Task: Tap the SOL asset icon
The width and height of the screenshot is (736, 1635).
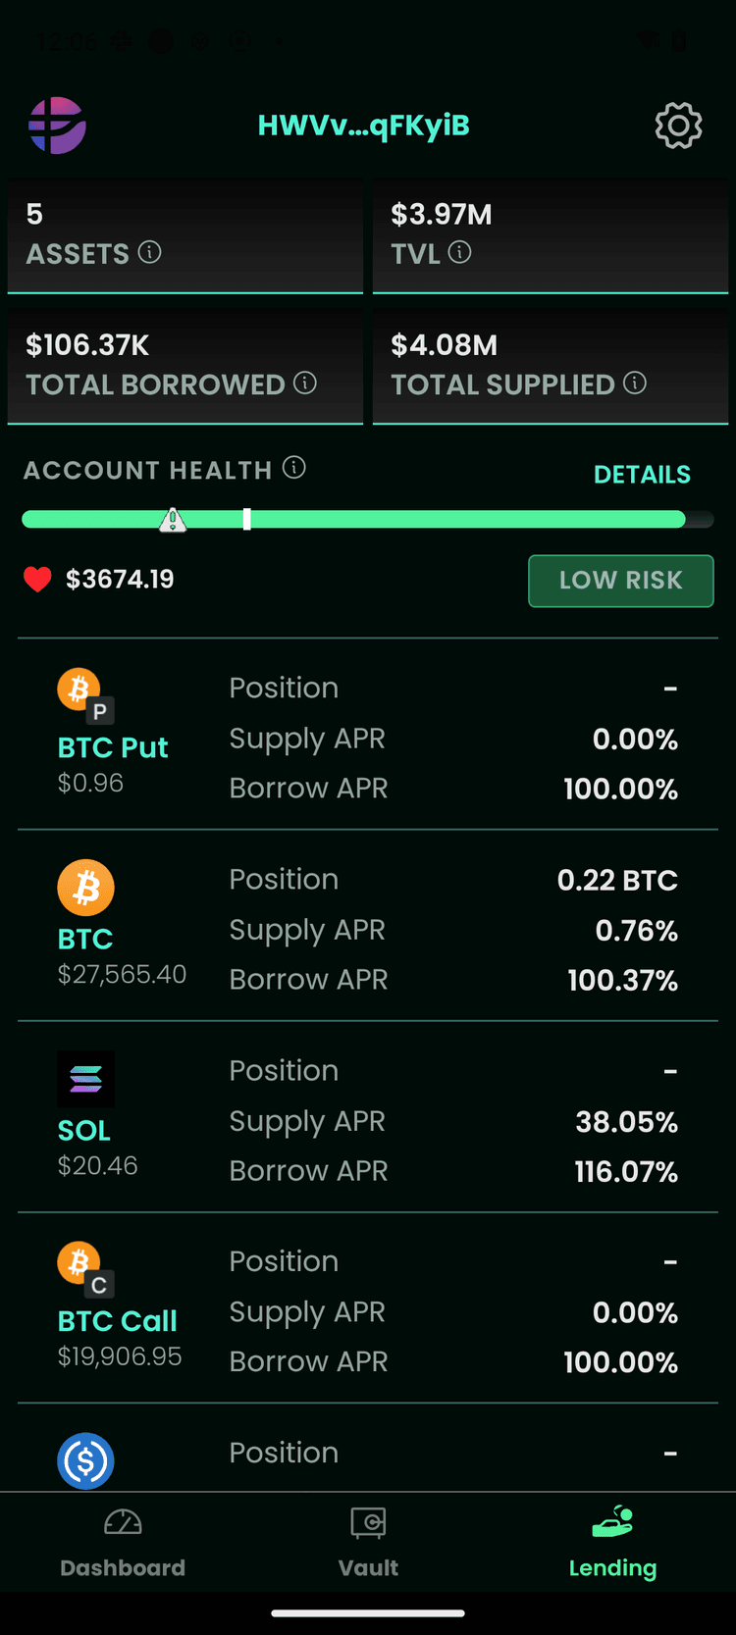Action: pos(85,1079)
